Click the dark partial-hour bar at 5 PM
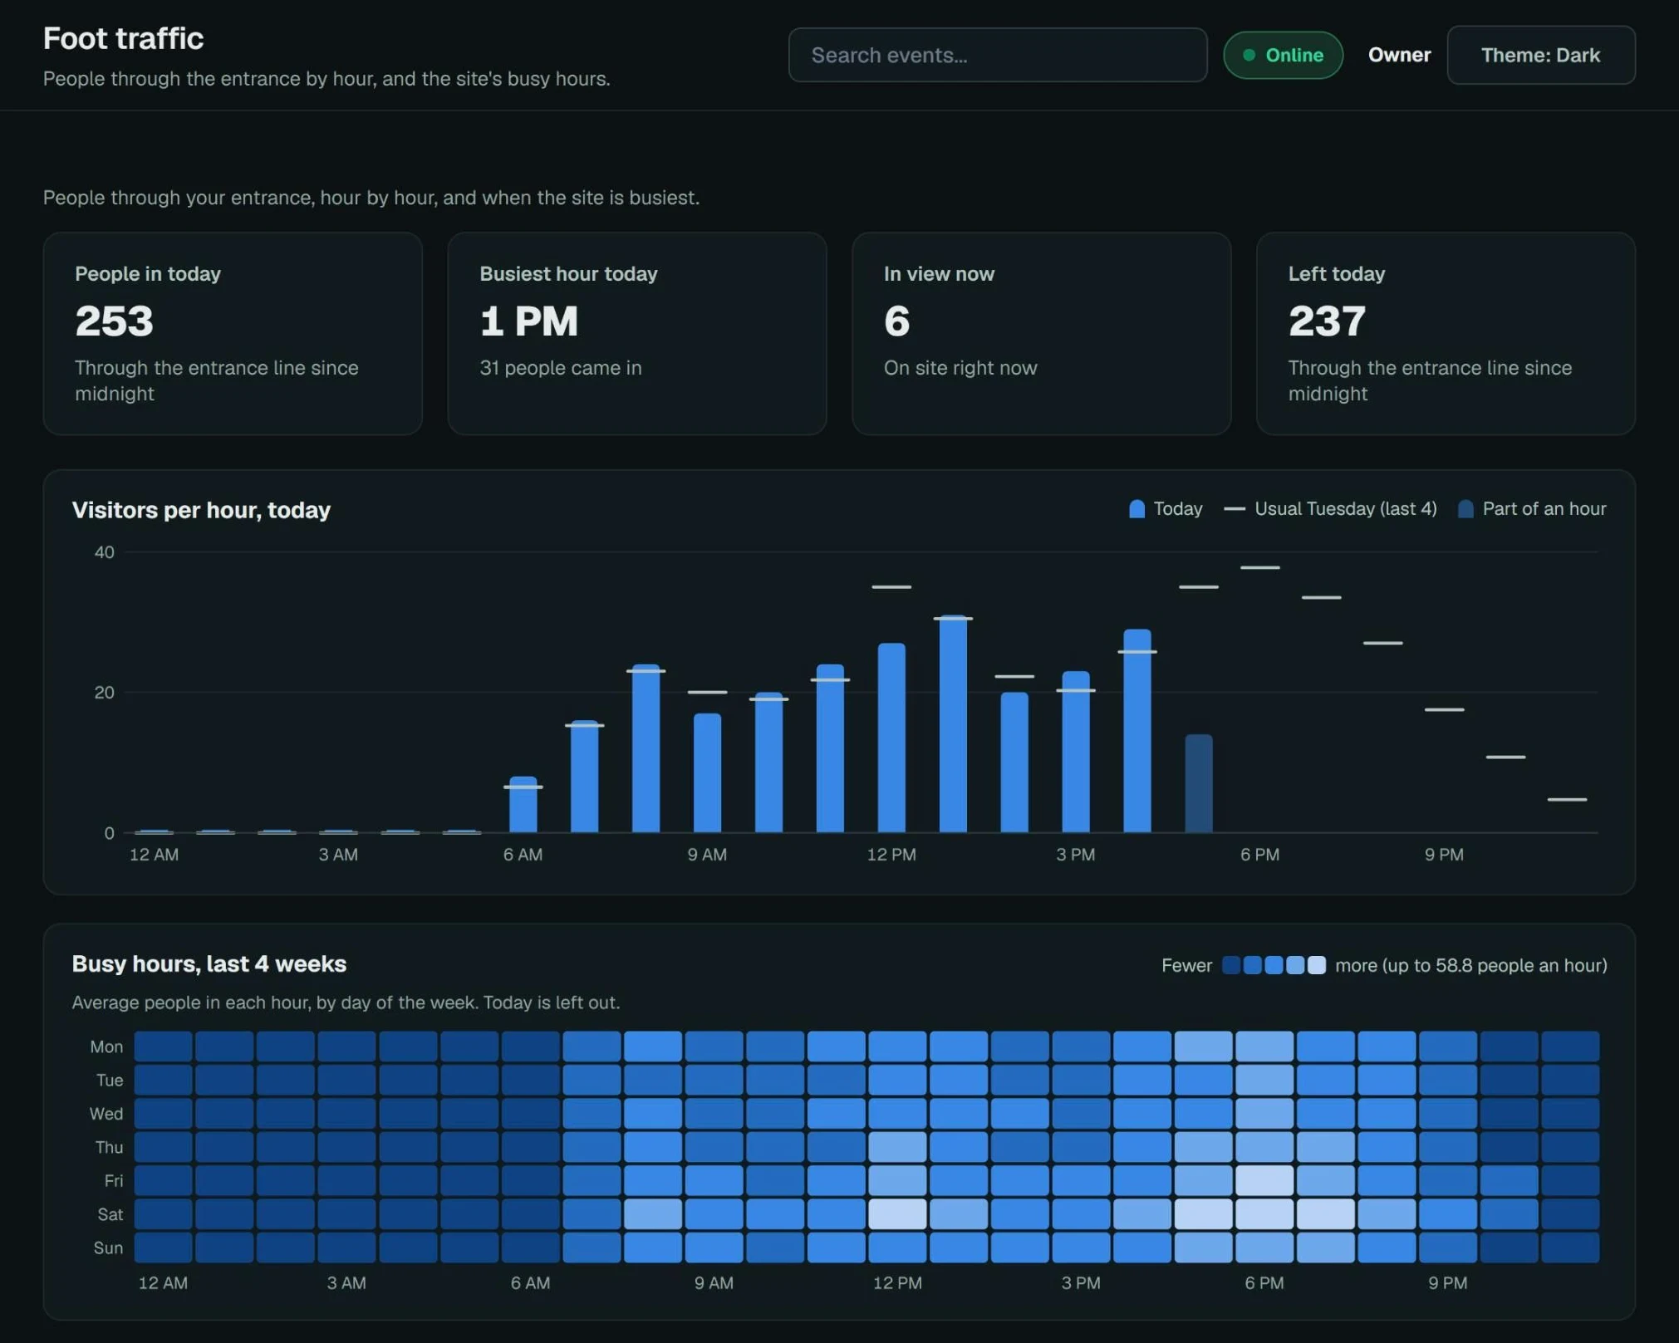1679x1343 pixels. tap(1198, 783)
